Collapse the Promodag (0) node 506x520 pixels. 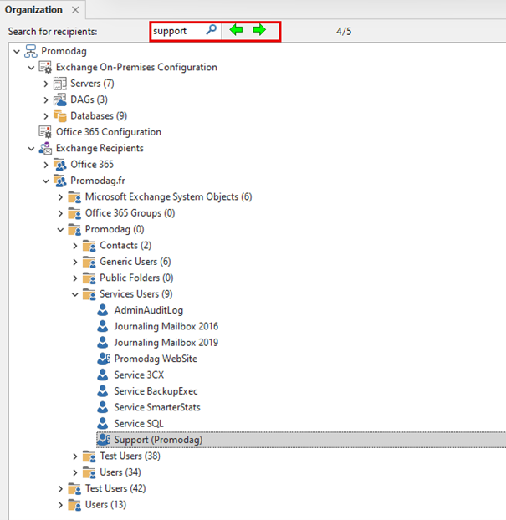(60, 230)
